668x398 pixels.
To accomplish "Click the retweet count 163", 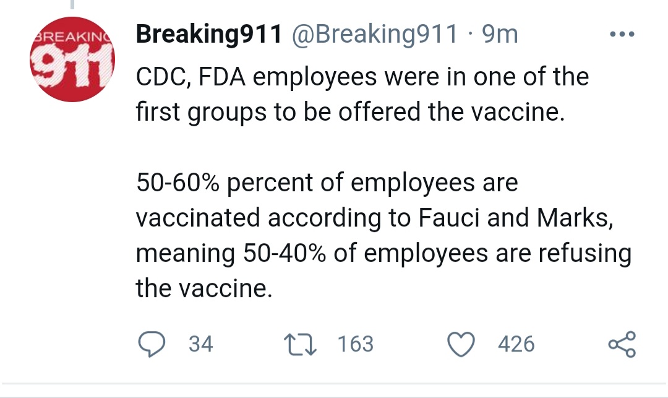I will coord(355,344).
